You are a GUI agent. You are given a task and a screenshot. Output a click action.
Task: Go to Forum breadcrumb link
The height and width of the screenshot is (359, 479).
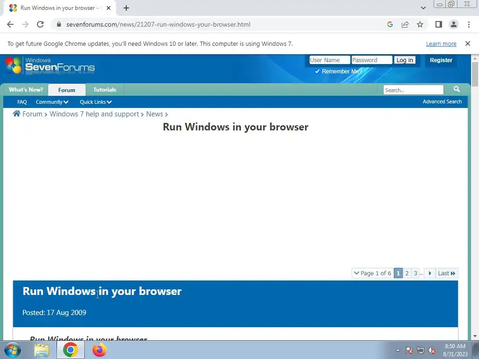[32, 114]
